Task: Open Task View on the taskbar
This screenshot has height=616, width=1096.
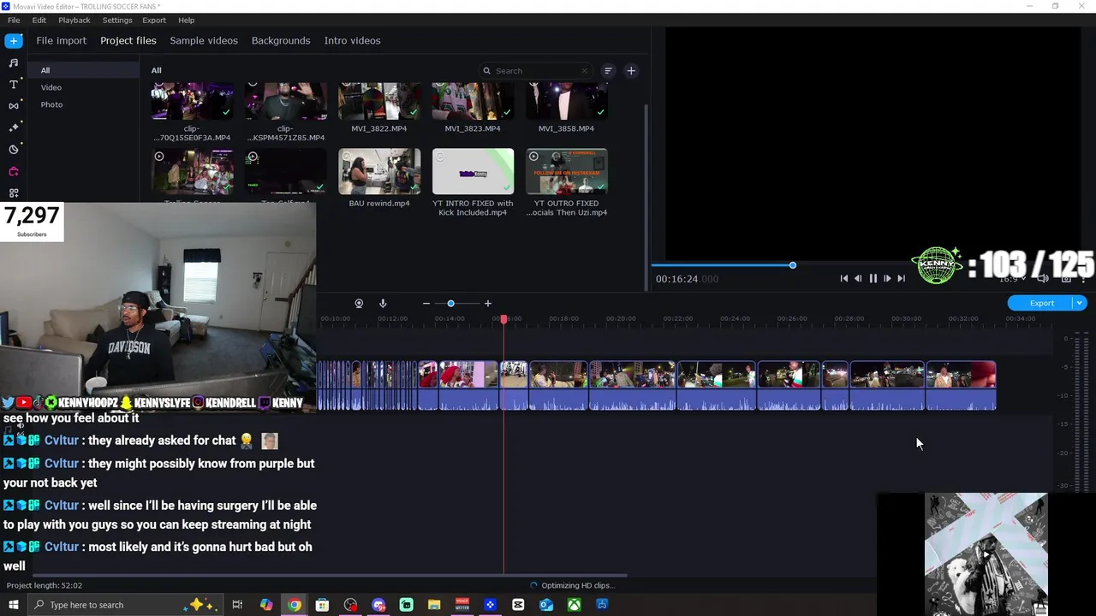Action: [237, 605]
